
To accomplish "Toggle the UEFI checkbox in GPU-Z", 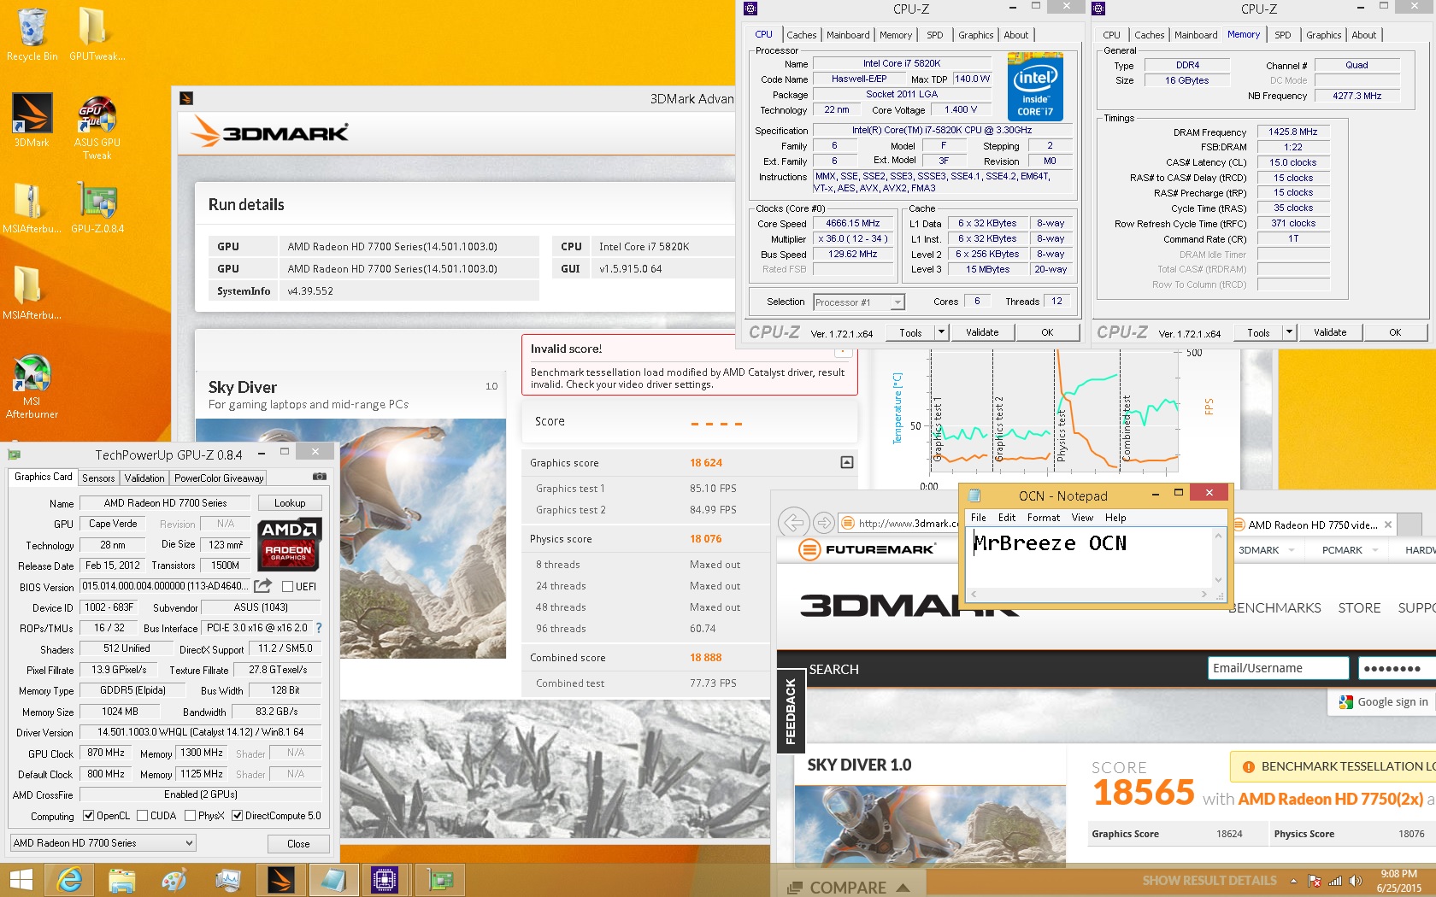I will [x=287, y=586].
